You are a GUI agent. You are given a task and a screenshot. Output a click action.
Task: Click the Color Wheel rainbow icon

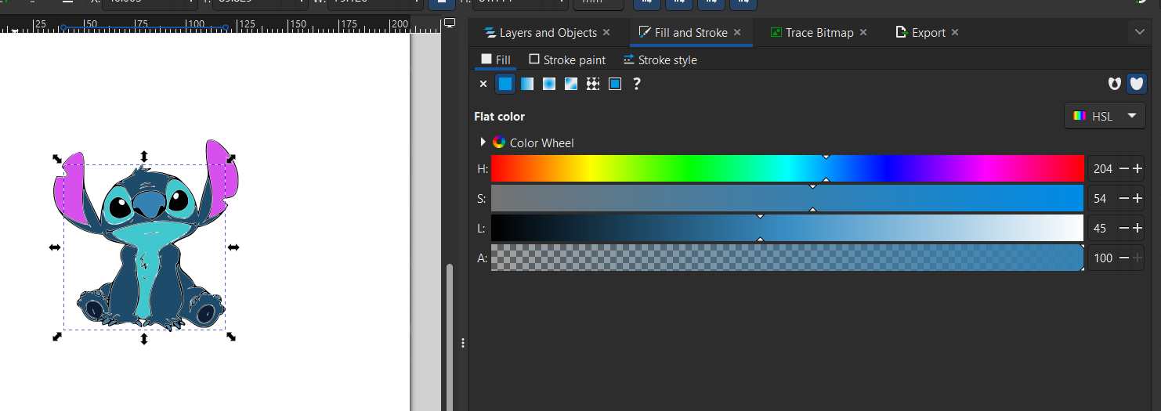click(x=499, y=142)
